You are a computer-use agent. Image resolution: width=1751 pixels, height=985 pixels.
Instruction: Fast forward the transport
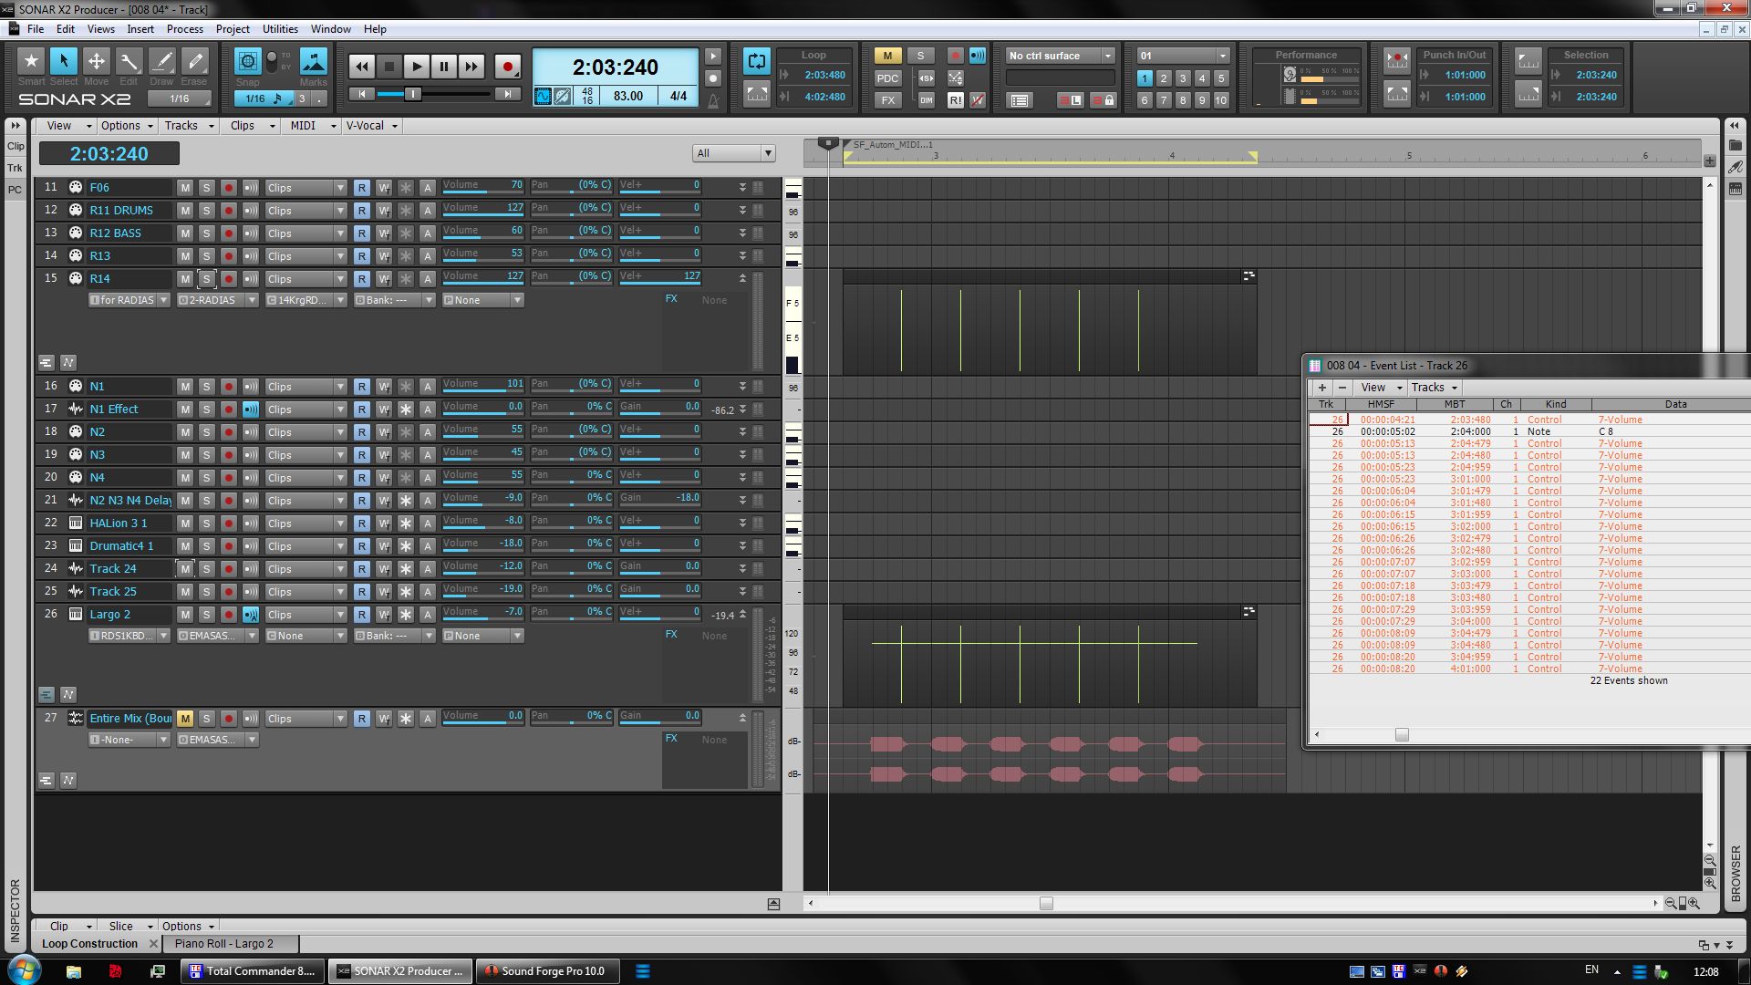(471, 67)
